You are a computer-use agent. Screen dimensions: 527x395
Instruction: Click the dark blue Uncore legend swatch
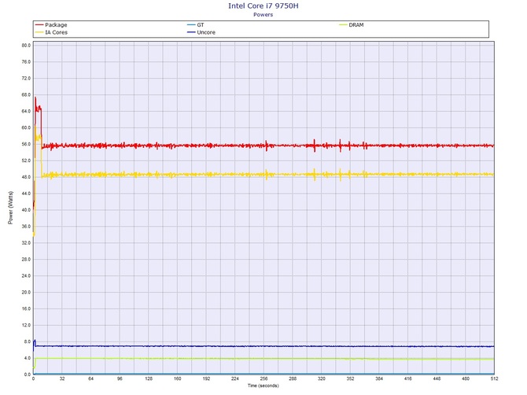pos(191,32)
